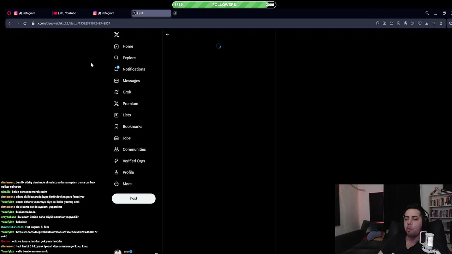Click chat line 'bekle soracam merak ettim'
The height and width of the screenshot is (254, 452).
tap(24, 192)
